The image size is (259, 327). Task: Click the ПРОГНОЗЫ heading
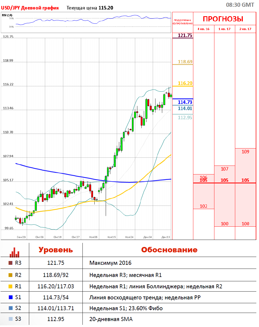coord(223,19)
